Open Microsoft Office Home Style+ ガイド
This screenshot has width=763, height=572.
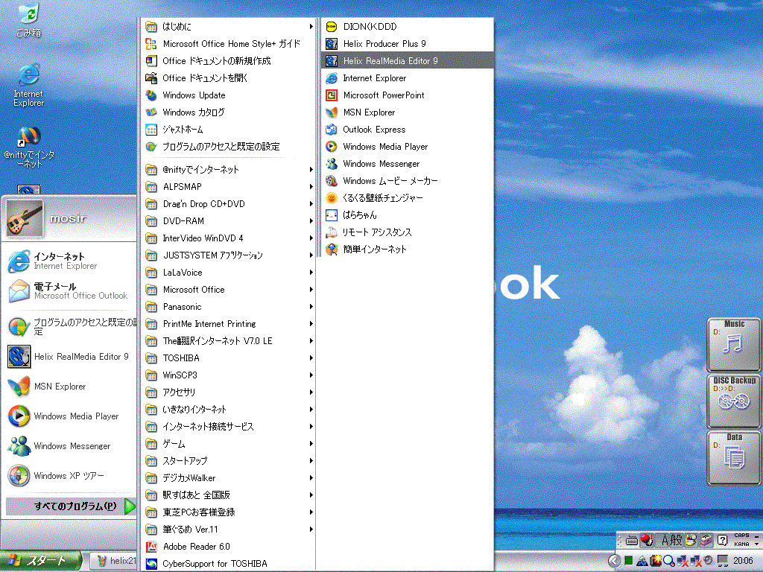click(x=229, y=44)
